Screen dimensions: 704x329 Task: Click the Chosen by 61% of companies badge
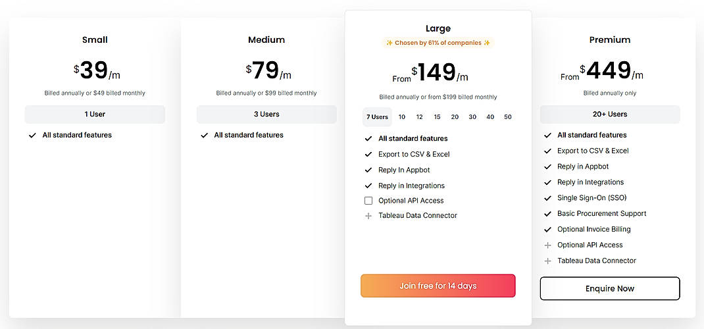point(438,43)
